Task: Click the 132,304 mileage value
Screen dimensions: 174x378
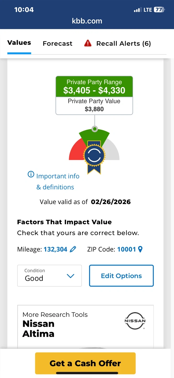Action: (x=55, y=249)
